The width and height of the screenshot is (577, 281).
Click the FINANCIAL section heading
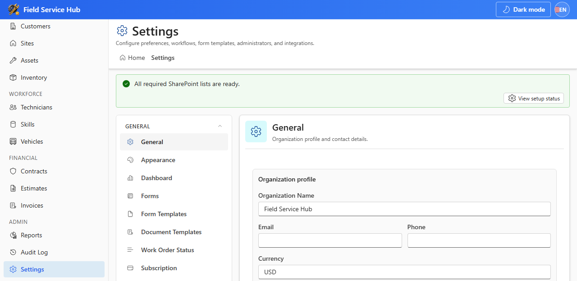coord(23,158)
